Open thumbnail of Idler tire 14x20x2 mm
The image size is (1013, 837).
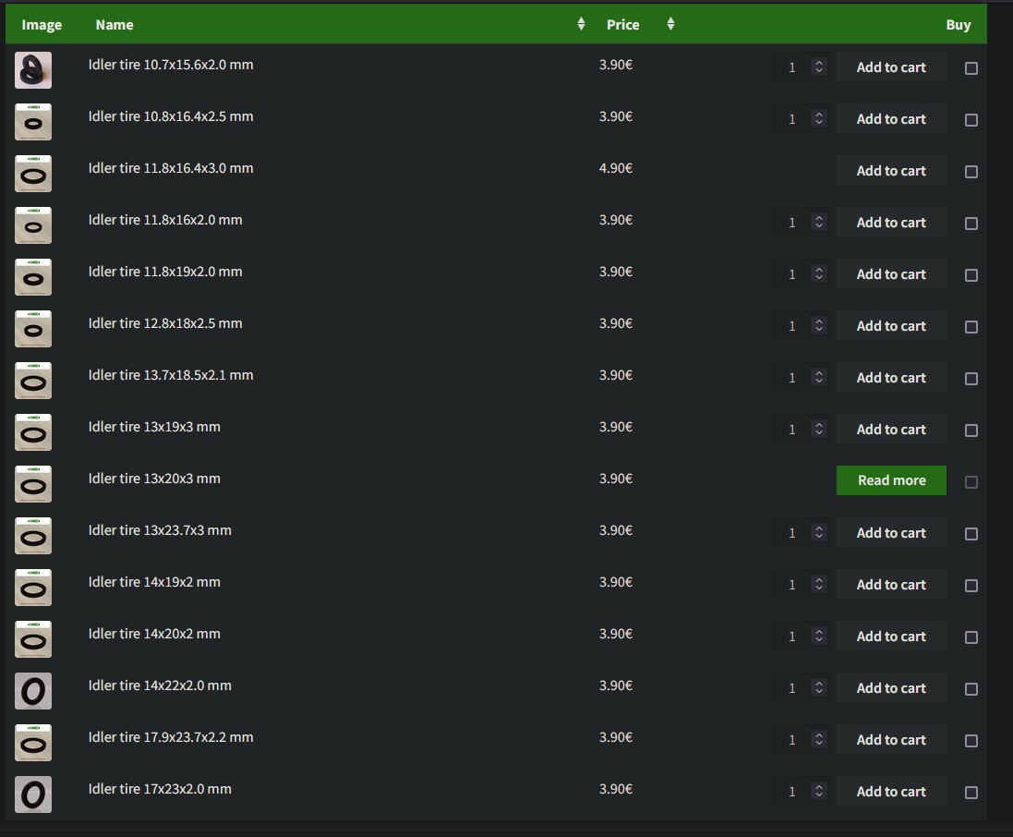33,638
